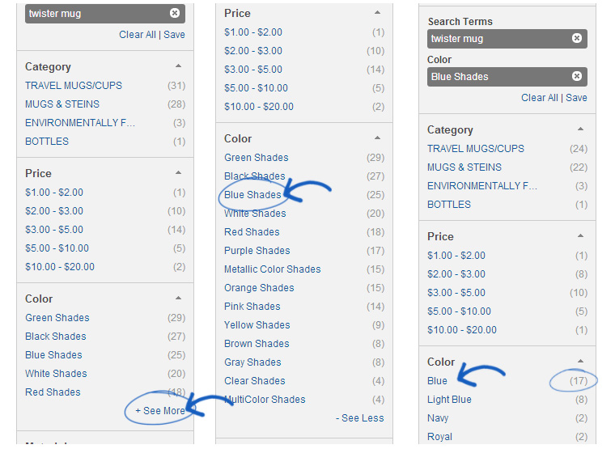Screen dimensions: 615x449
Task: Select Blue Shades in expanded color list
Action: (x=252, y=195)
